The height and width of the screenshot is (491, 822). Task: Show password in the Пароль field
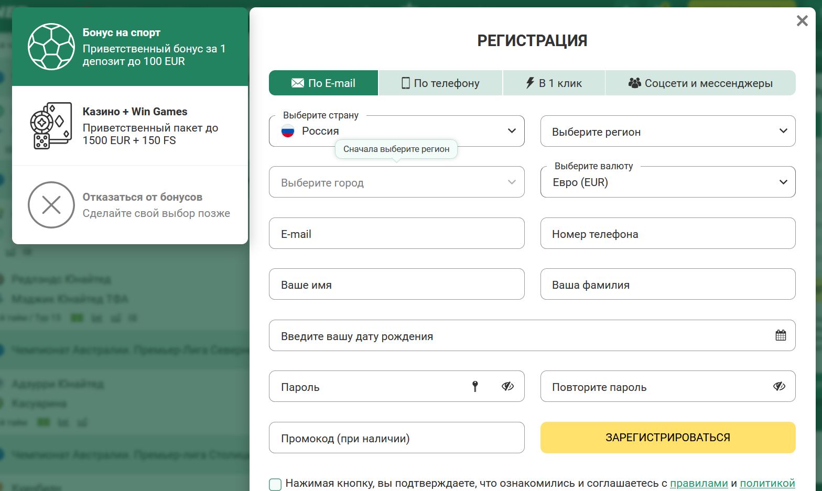507,387
